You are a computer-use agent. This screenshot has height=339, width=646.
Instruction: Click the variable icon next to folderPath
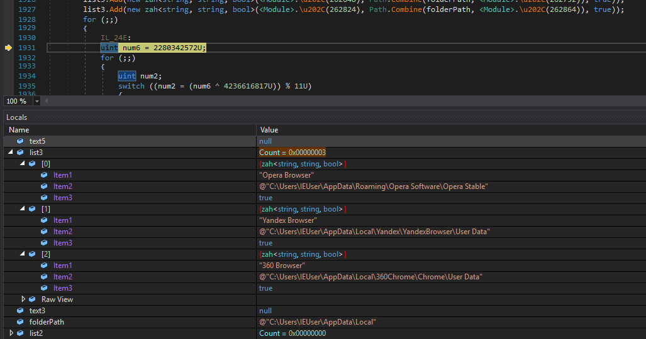tap(21, 322)
